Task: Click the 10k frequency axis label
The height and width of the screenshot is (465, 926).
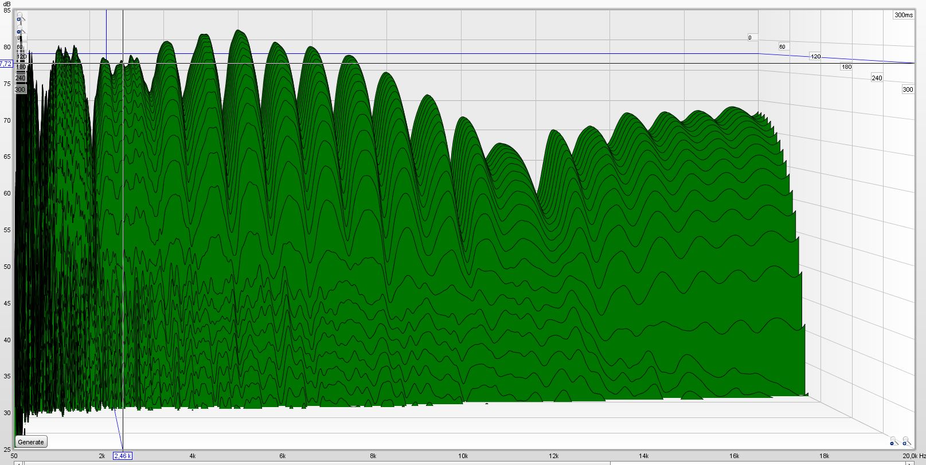Action: pos(463,456)
